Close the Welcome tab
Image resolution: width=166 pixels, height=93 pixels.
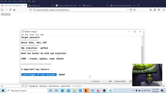pyautogui.click(x=107, y=5)
